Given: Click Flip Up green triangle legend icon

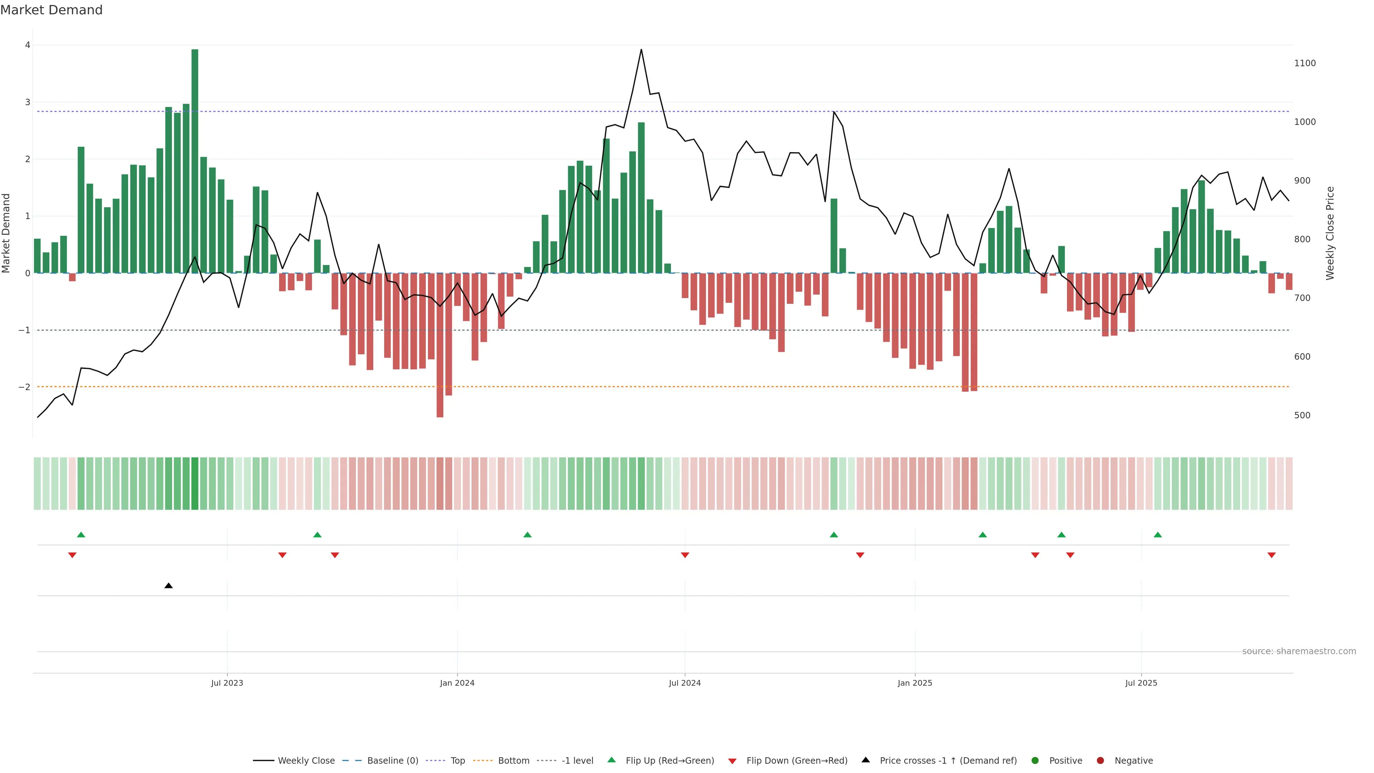Looking at the screenshot, I should pyautogui.click(x=612, y=760).
